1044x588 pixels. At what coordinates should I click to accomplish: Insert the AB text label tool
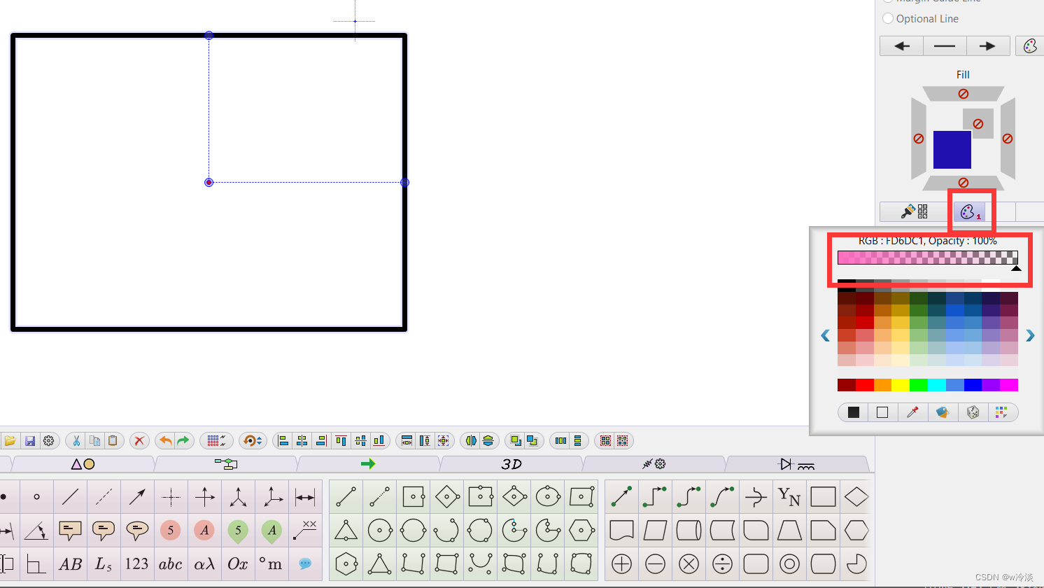[x=70, y=564]
